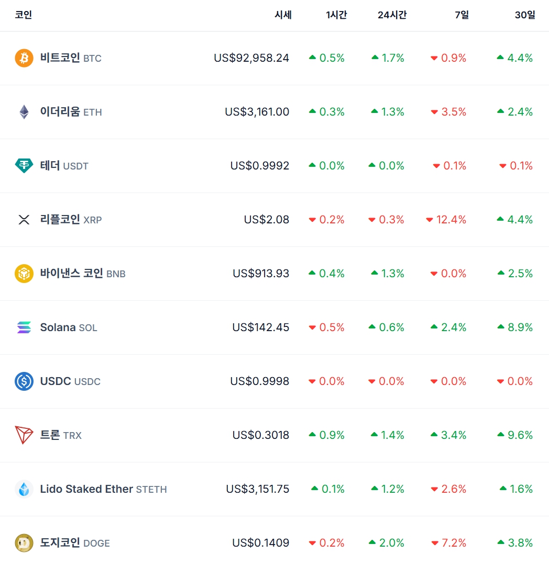
Task: Click the Ethereum diamond logo icon
Action: tap(24, 112)
